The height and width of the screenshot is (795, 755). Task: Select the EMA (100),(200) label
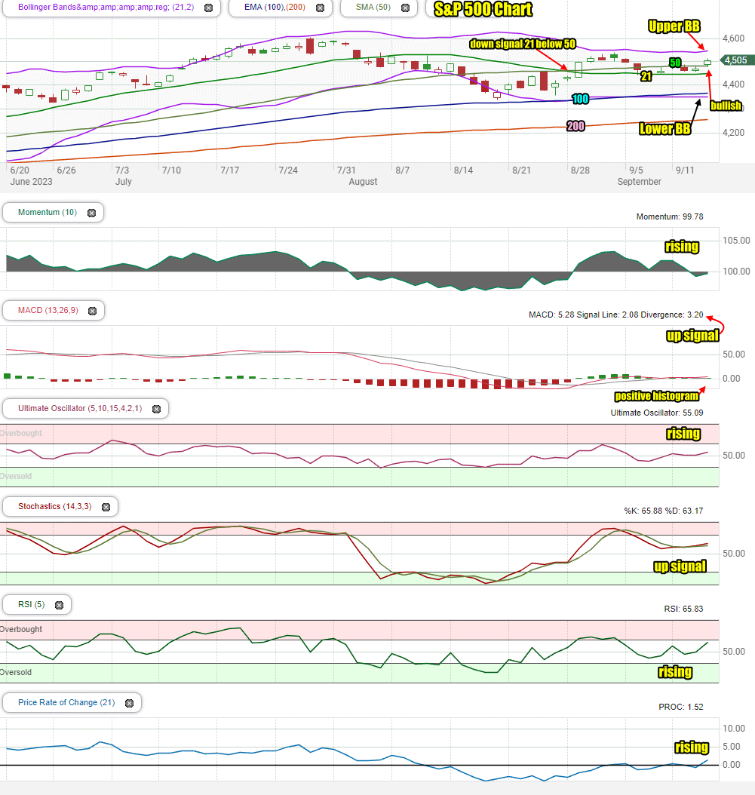click(x=275, y=7)
